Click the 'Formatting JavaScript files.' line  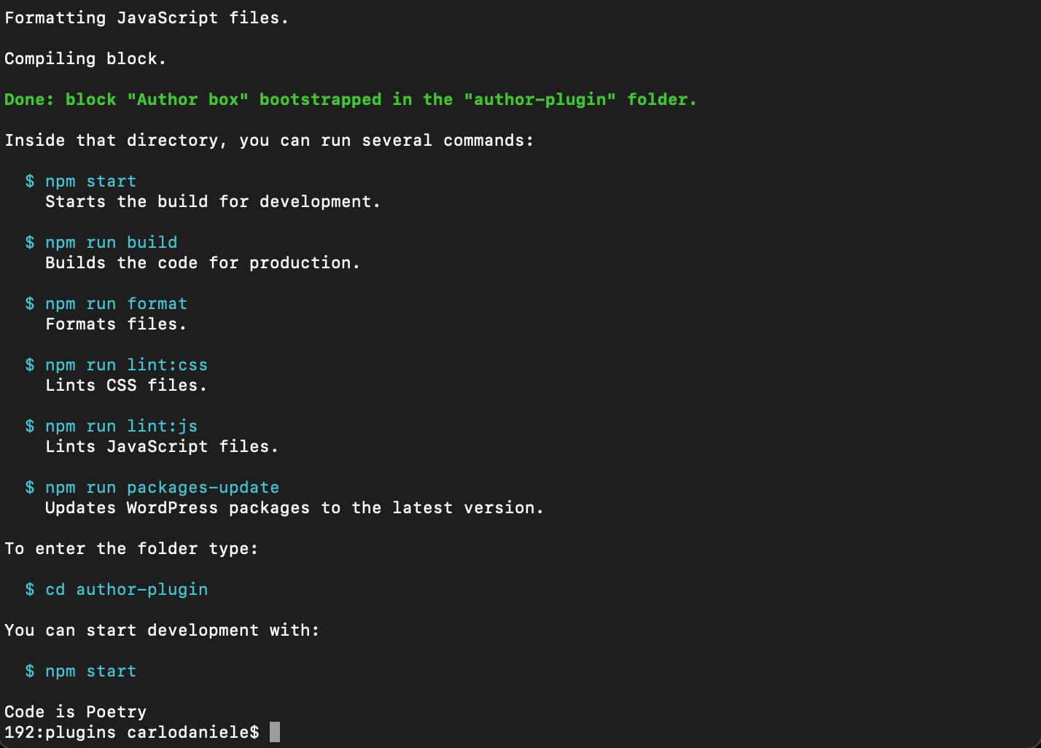pos(147,17)
